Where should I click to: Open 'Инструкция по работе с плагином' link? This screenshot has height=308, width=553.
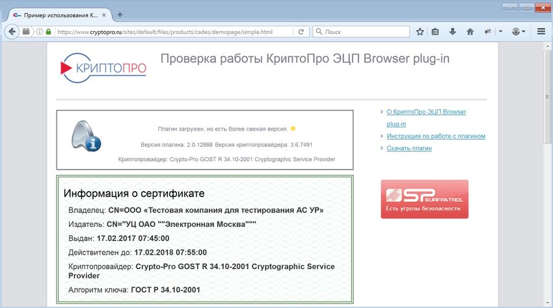coord(436,136)
